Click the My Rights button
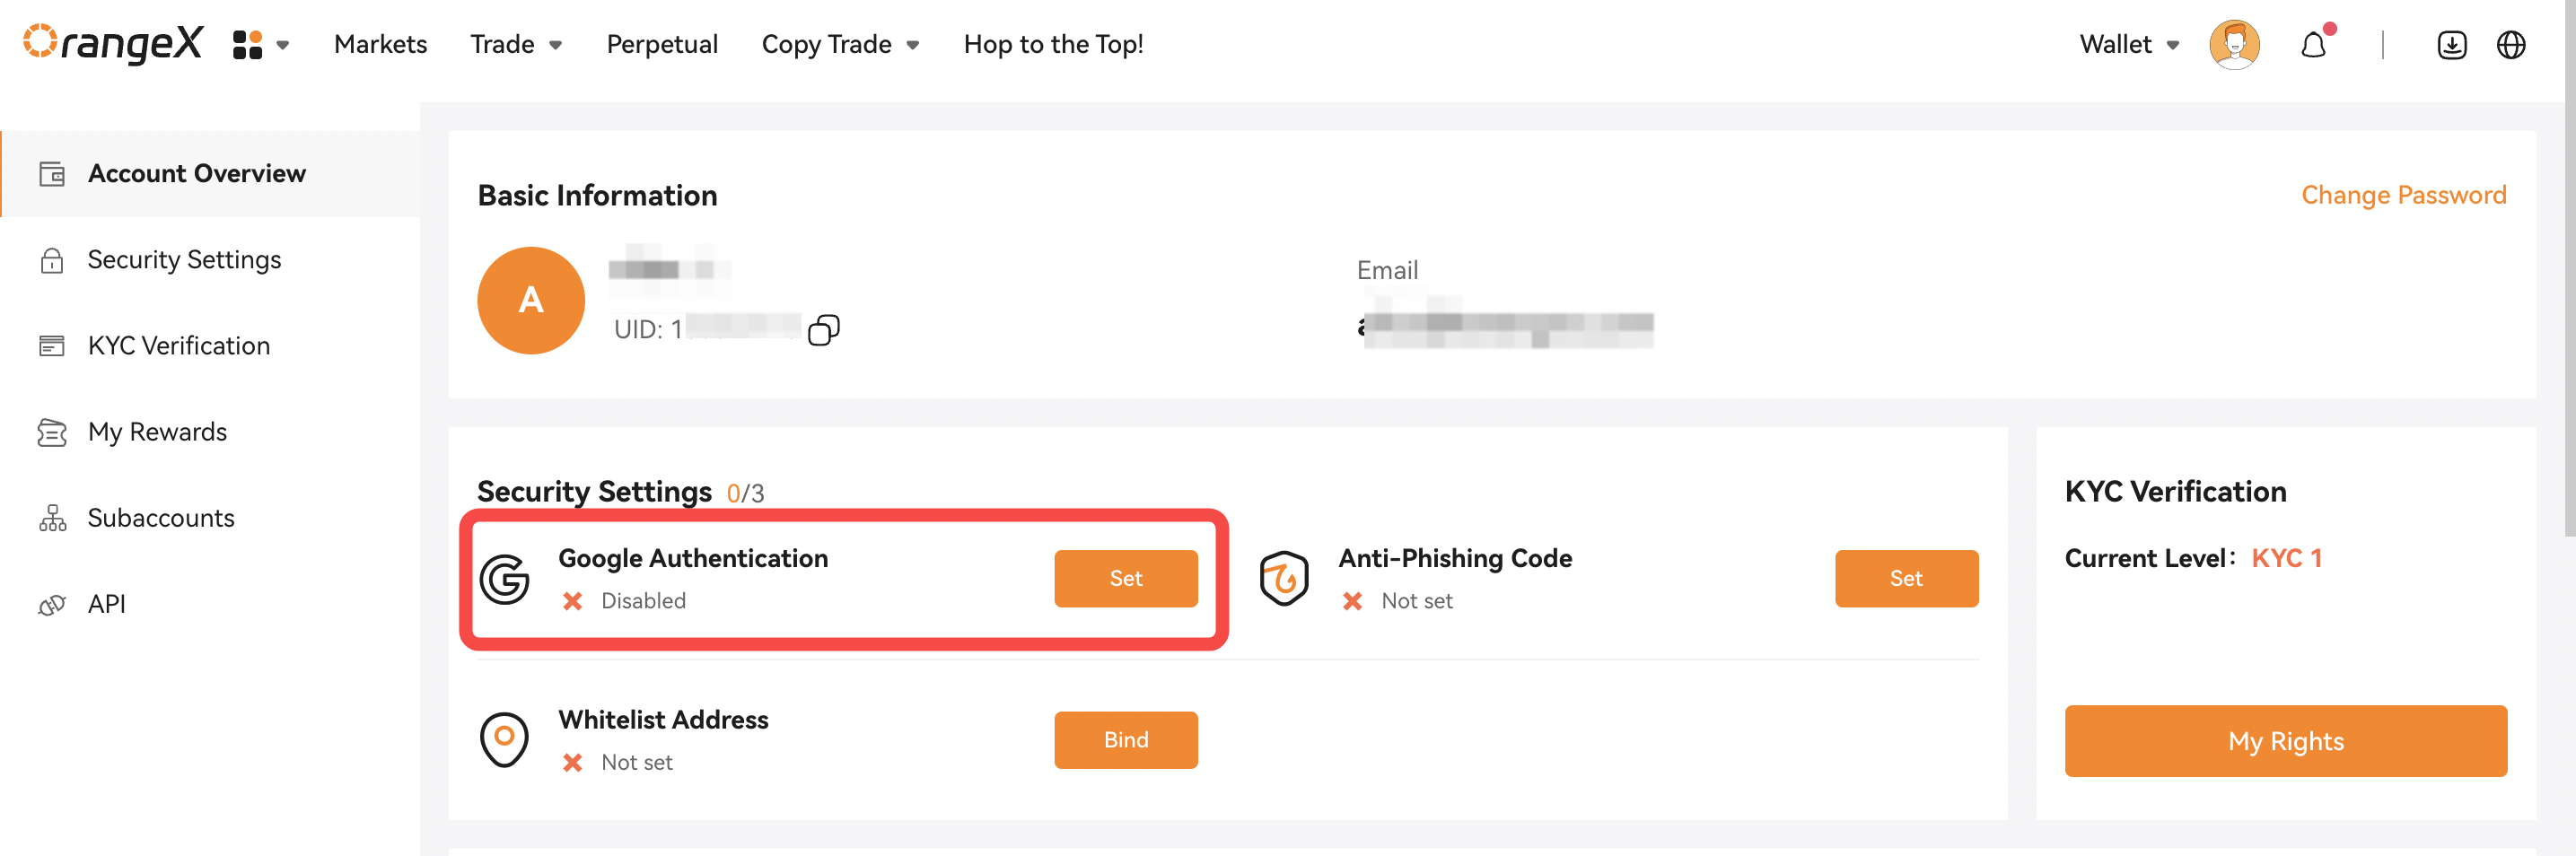 click(2285, 741)
